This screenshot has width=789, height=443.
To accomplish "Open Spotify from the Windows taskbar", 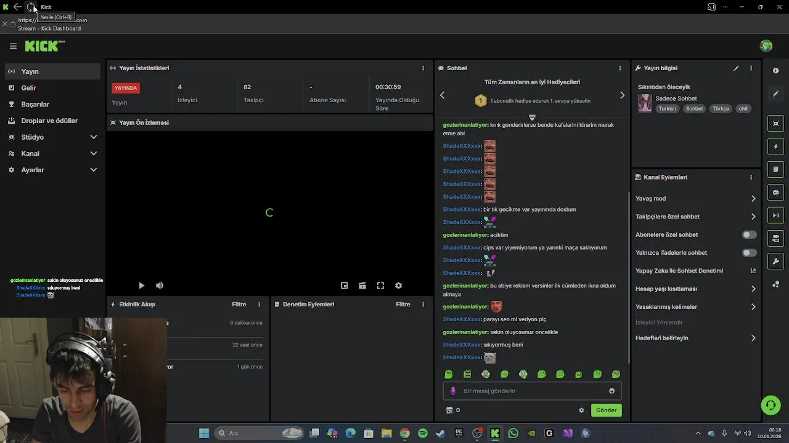I will pos(422,433).
